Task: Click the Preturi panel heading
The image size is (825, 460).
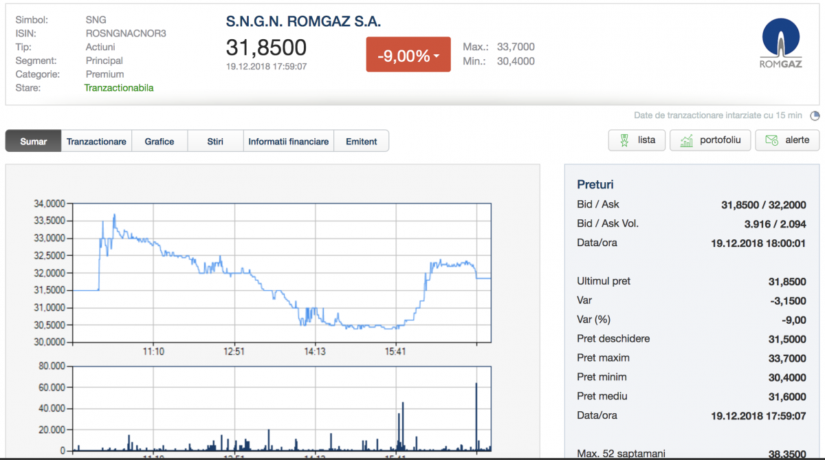Action: point(595,184)
